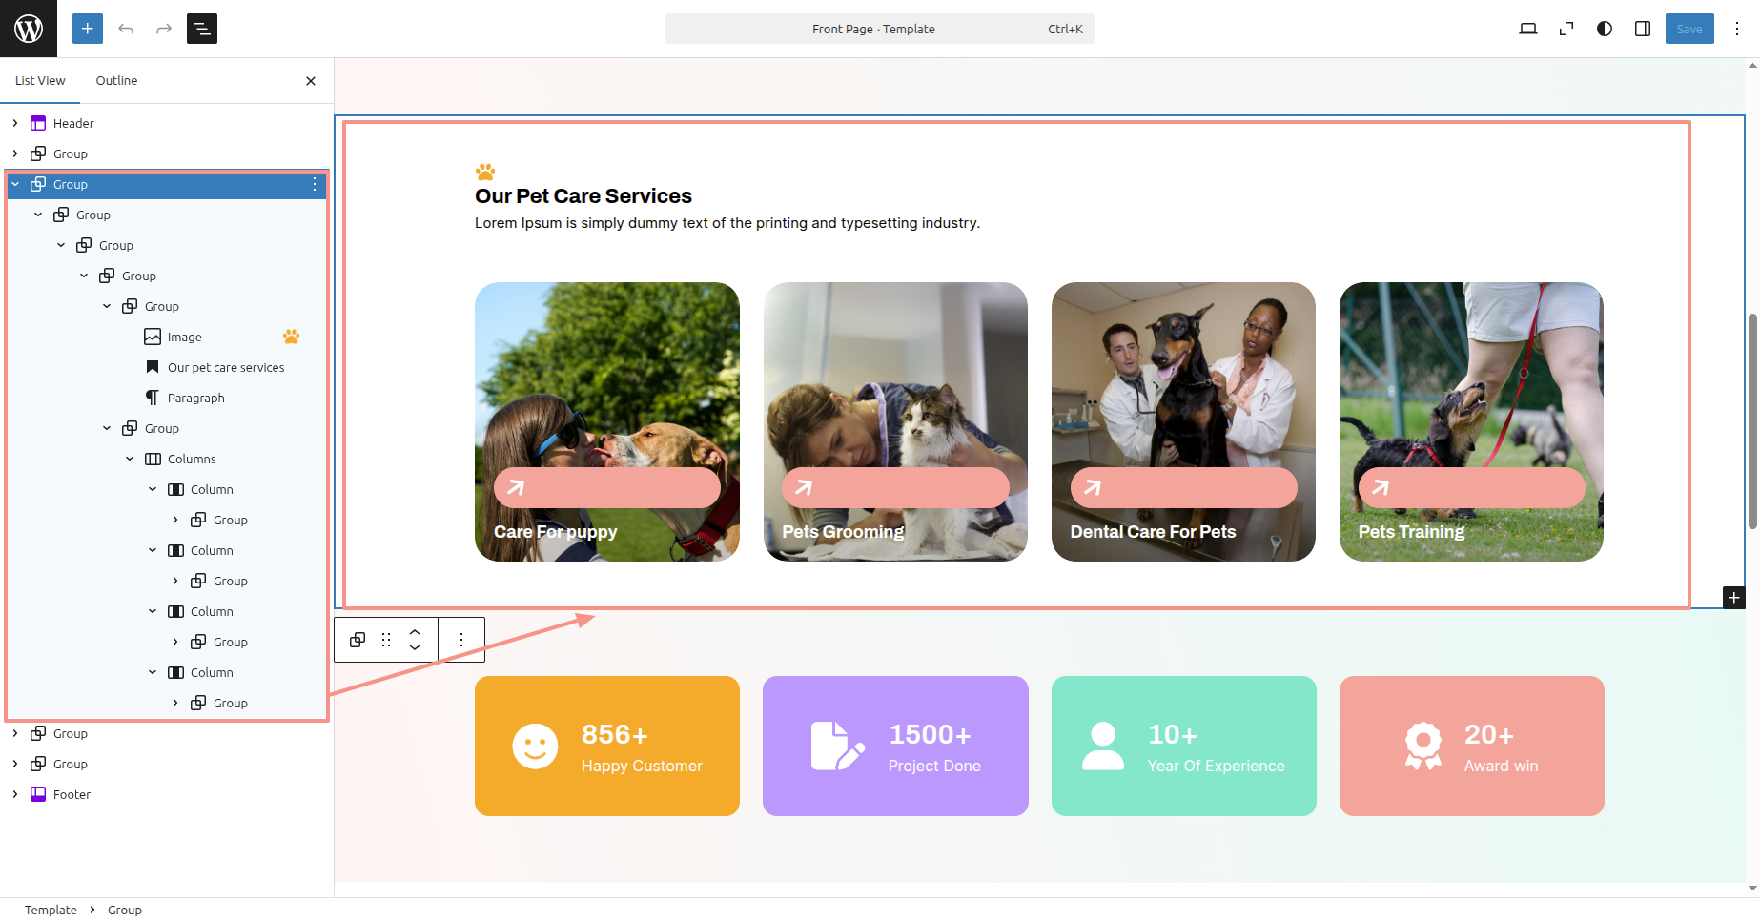Open the Styles half-circle panel

(x=1605, y=29)
